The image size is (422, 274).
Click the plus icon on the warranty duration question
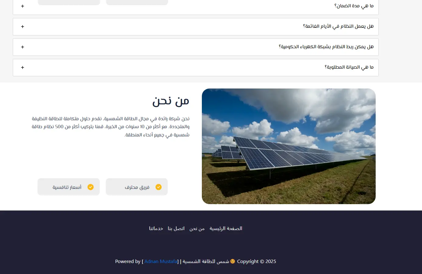pos(22,6)
